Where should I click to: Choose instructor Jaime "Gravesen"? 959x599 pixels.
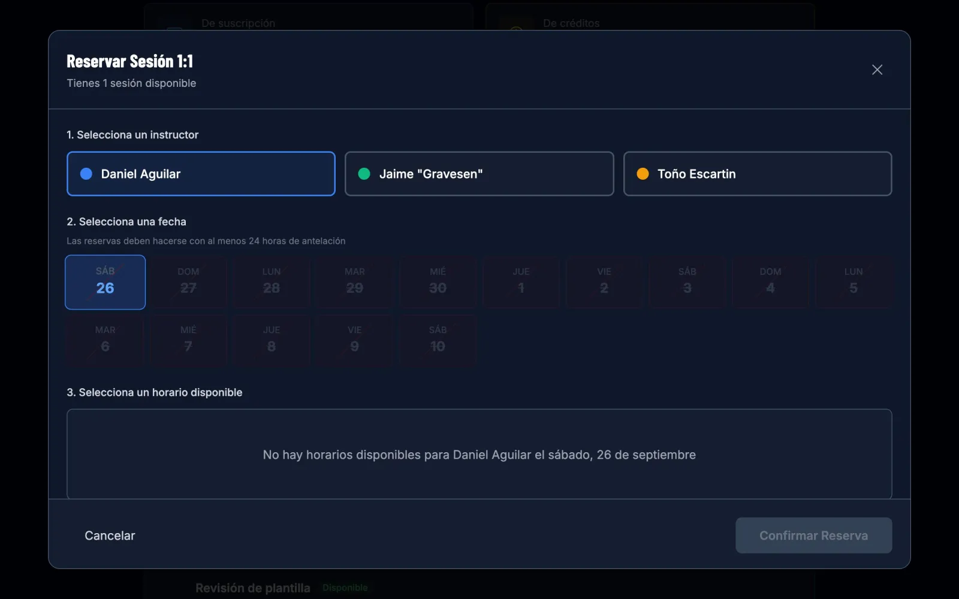(479, 174)
